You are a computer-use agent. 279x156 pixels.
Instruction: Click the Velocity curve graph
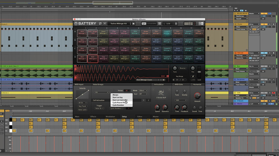click(82, 94)
